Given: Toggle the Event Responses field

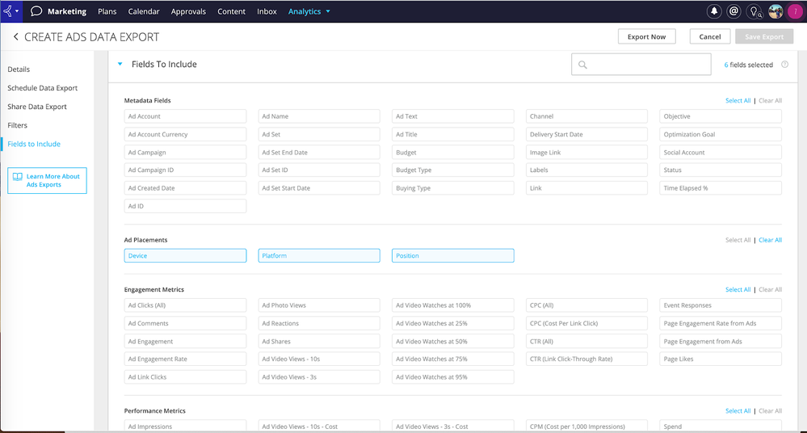Looking at the screenshot, I should [x=721, y=305].
